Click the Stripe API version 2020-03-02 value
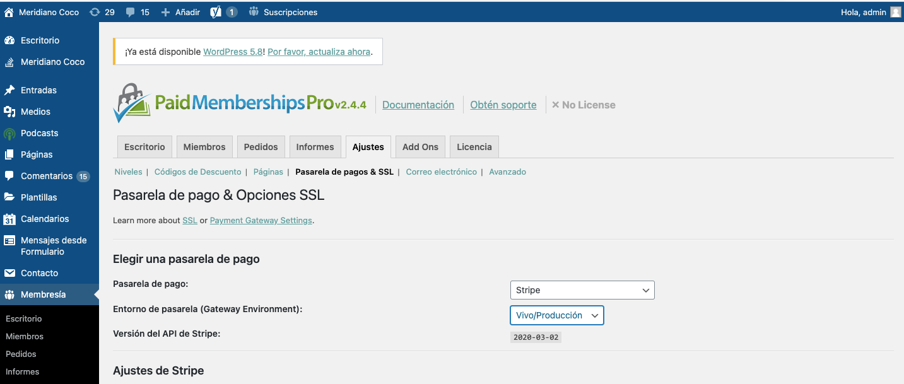Viewport: 904px width, 384px height. (536, 337)
